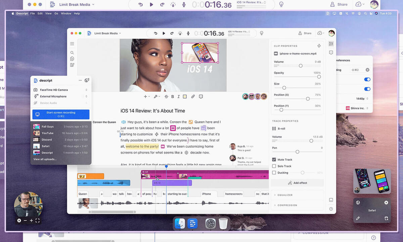This screenshot has width=403, height=242.
Task: Add a comment using the script toolbar speech bubble
Action: coord(201,96)
